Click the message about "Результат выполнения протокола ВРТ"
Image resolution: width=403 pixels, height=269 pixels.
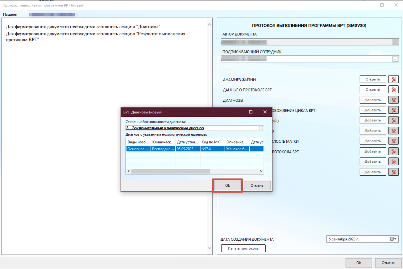95,37
